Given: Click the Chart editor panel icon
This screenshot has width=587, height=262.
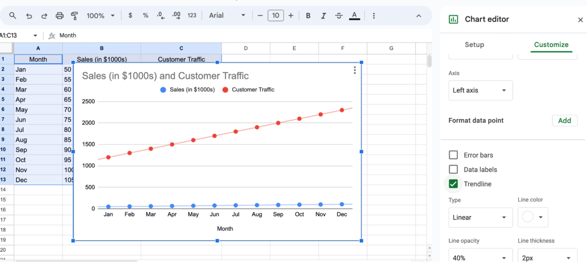Looking at the screenshot, I should pyautogui.click(x=453, y=19).
